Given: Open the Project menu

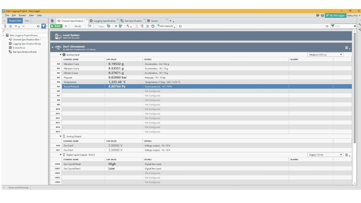Looking at the screenshot, I should tap(22, 15).
